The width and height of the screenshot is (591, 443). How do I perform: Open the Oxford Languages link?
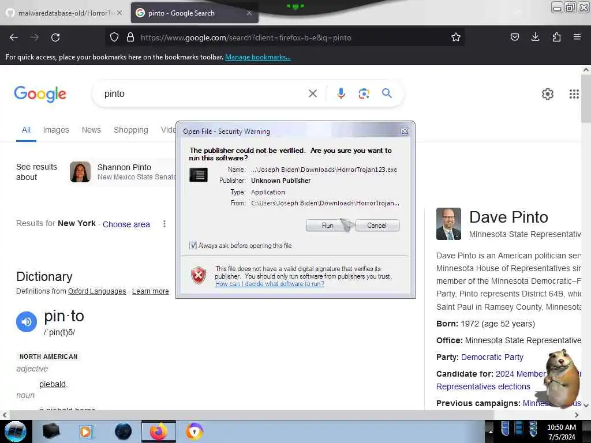tap(97, 291)
